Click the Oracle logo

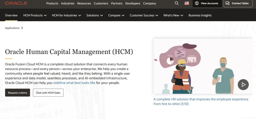point(16,3)
